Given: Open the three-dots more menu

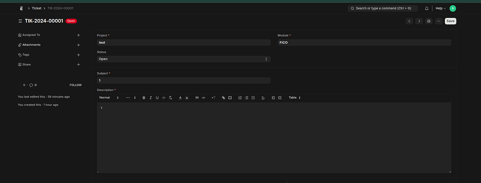Looking at the screenshot, I should coord(439,21).
